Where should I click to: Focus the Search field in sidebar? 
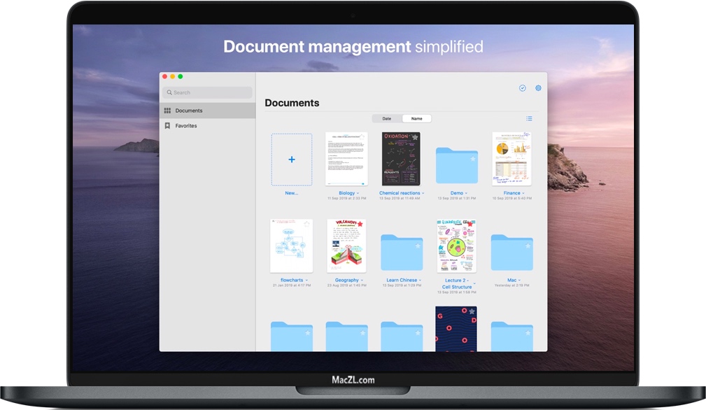click(x=207, y=92)
